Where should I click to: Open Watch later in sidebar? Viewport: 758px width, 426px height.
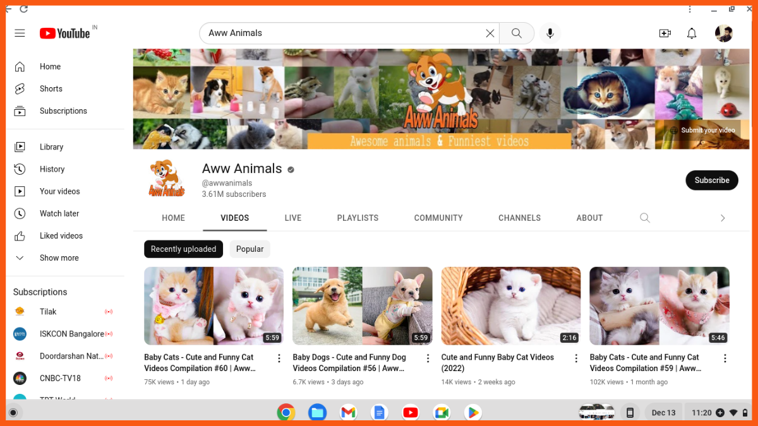(59, 214)
